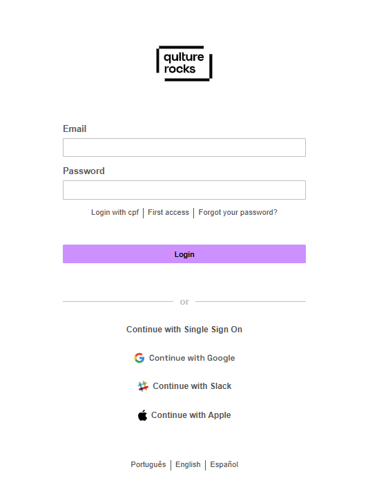The width and height of the screenshot is (368, 494).
Task: Focus the Password input field
Action: coord(184,190)
